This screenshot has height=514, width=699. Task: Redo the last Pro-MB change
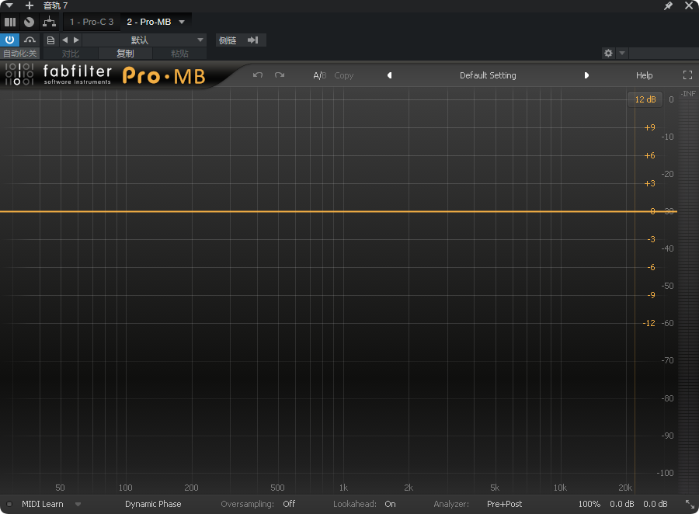280,75
